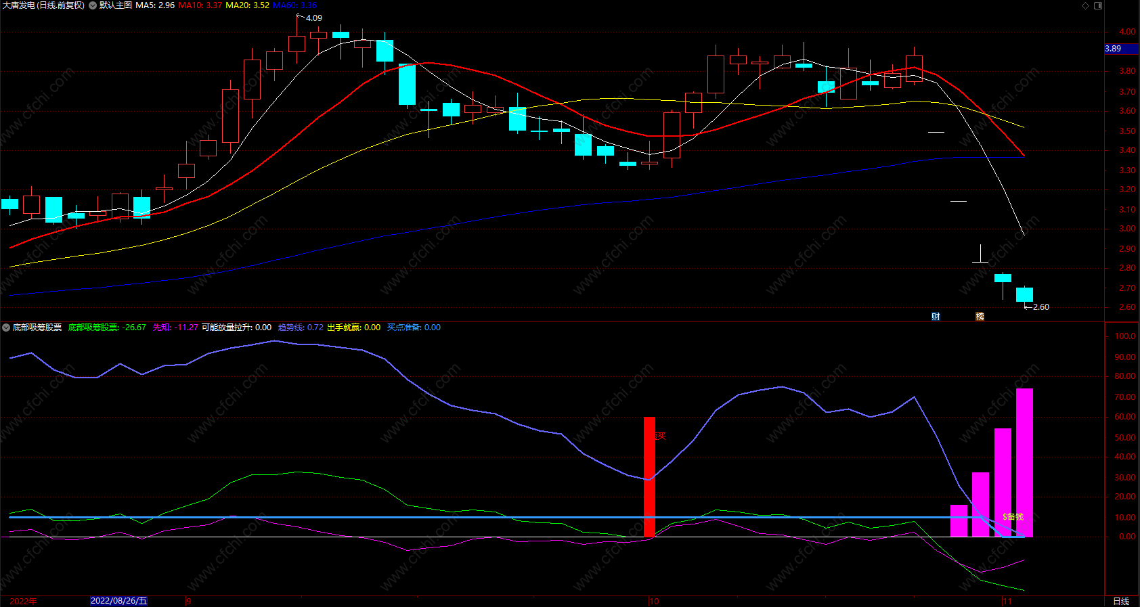The height and width of the screenshot is (607, 1140).
Task: Select the 趋势线: 0.72 value
Action: [301, 328]
